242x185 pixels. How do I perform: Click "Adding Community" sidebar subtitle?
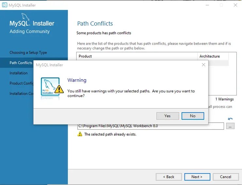30,31
